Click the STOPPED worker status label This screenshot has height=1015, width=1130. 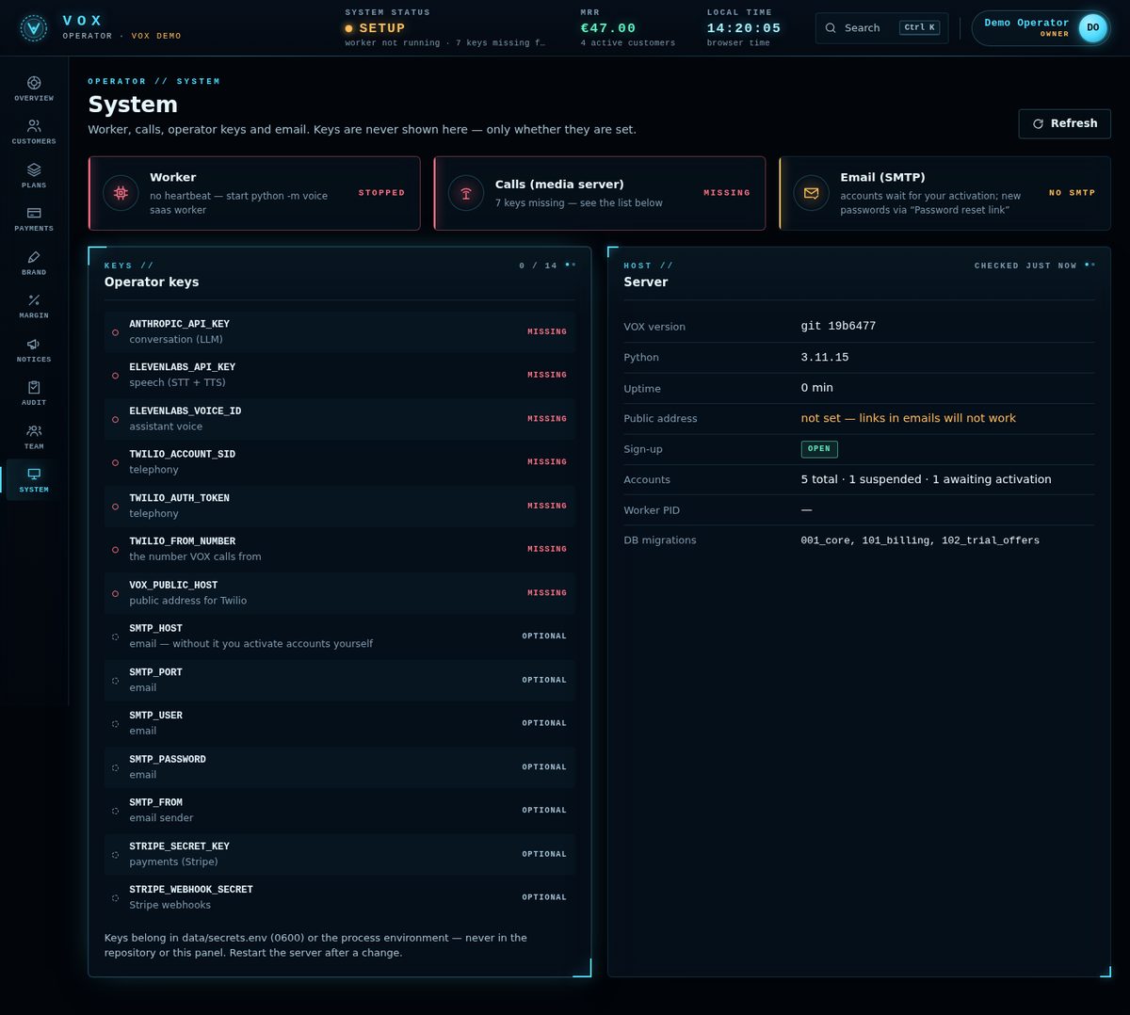coord(381,193)
